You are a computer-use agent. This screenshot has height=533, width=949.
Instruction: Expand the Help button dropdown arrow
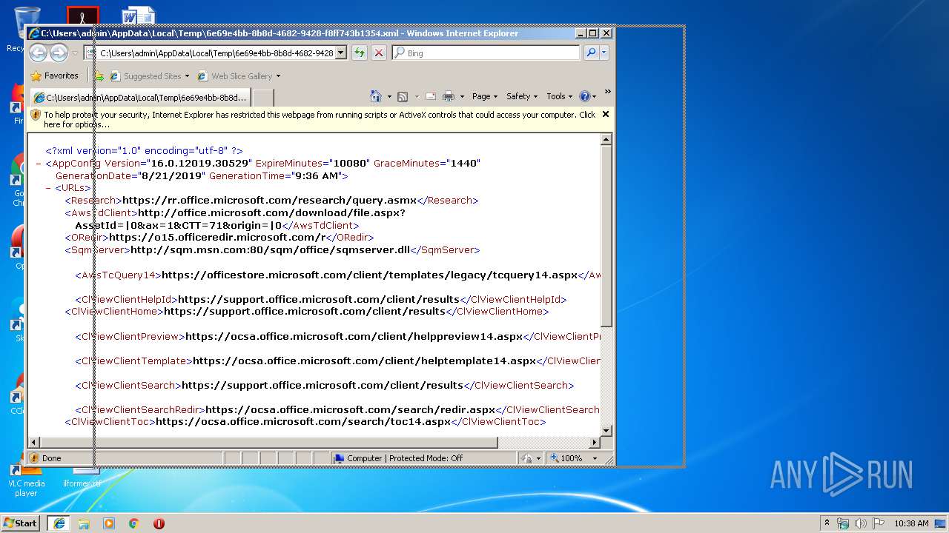595,96
